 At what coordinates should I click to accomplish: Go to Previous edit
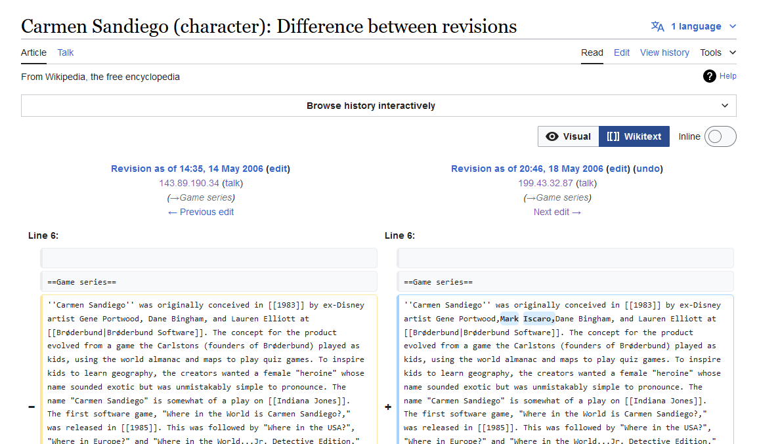point(201,212)
